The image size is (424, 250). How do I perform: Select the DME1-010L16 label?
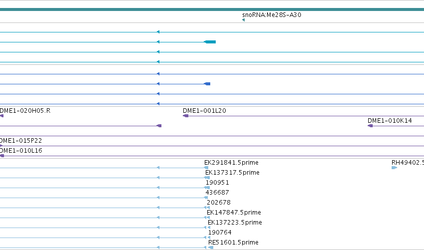[21, 151]
